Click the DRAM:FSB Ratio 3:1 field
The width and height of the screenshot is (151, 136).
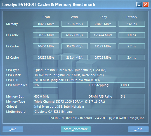pyautogui.click(x=132, y=96)
